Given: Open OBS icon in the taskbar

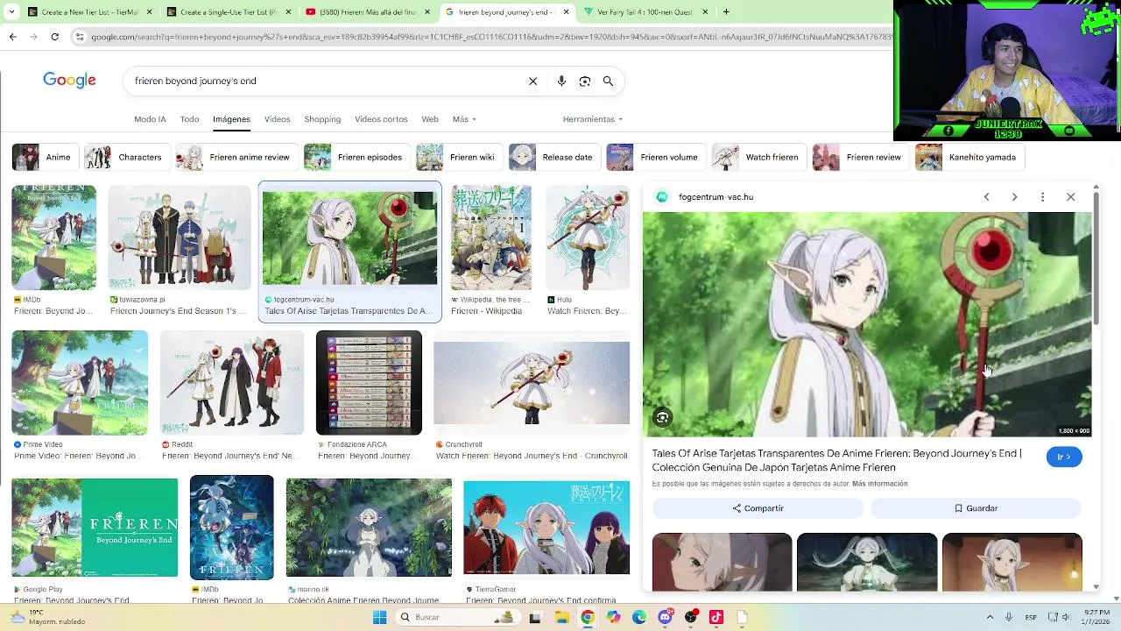Looking at the screenshot, I should tap(691, 617).
